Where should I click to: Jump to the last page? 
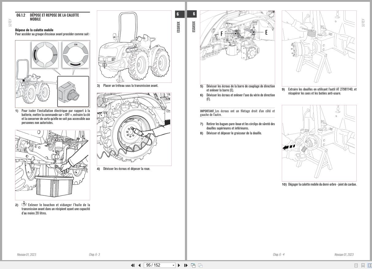coord(186,265)
